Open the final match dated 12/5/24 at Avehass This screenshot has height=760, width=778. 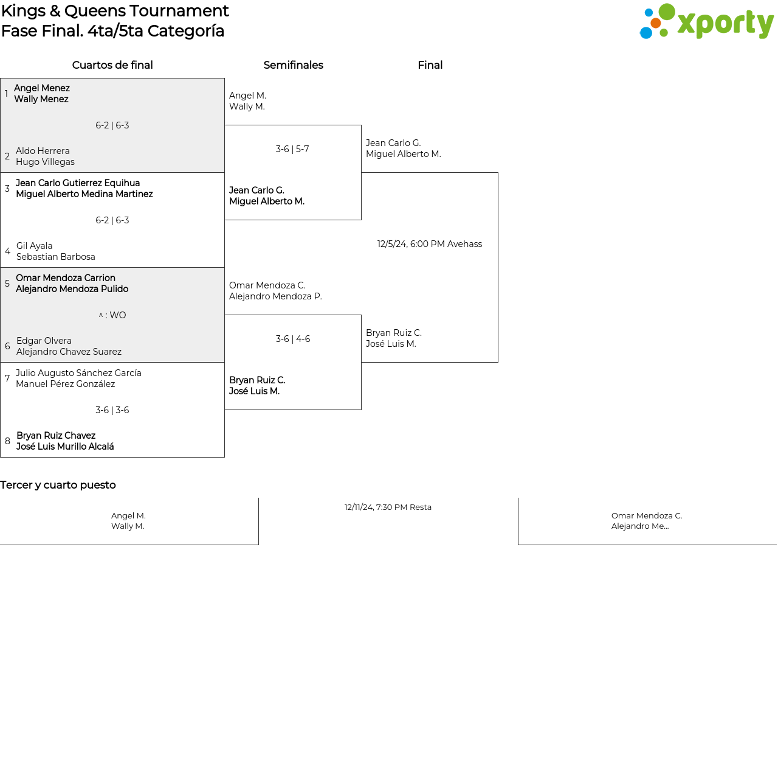429,244
